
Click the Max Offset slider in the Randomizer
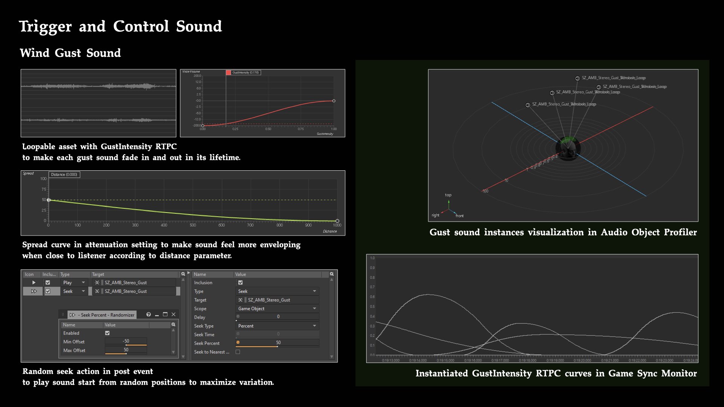(x=126, y=350)
